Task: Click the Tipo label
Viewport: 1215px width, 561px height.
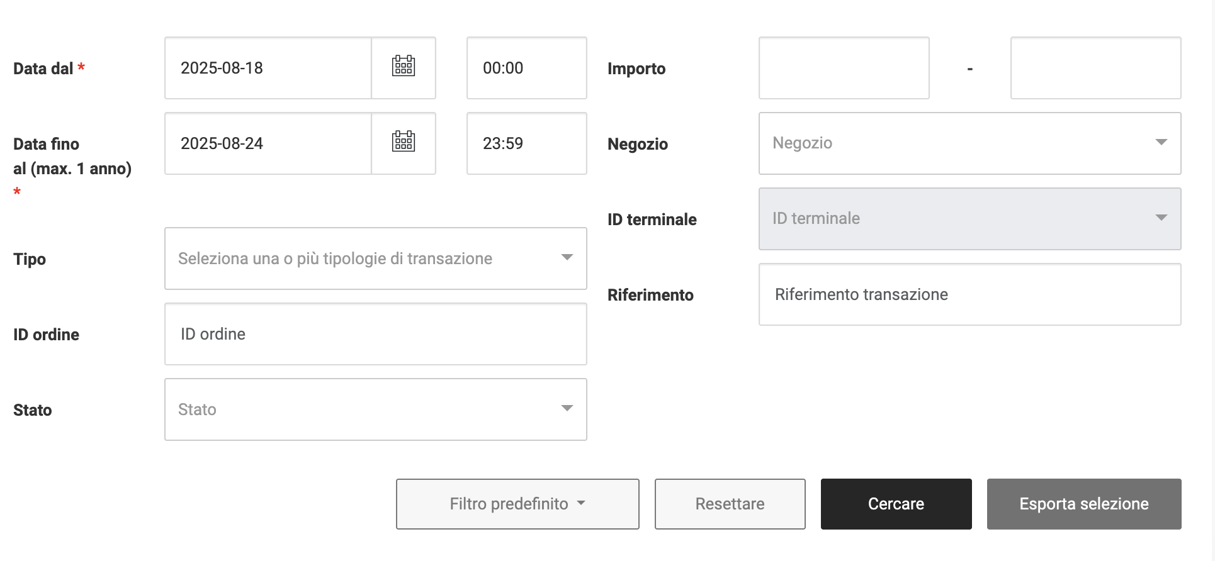Action: (x=30, y=259)
